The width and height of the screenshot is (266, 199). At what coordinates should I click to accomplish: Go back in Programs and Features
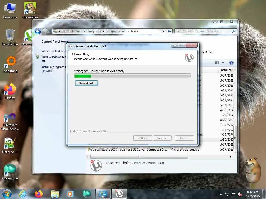tap(38, 31)
